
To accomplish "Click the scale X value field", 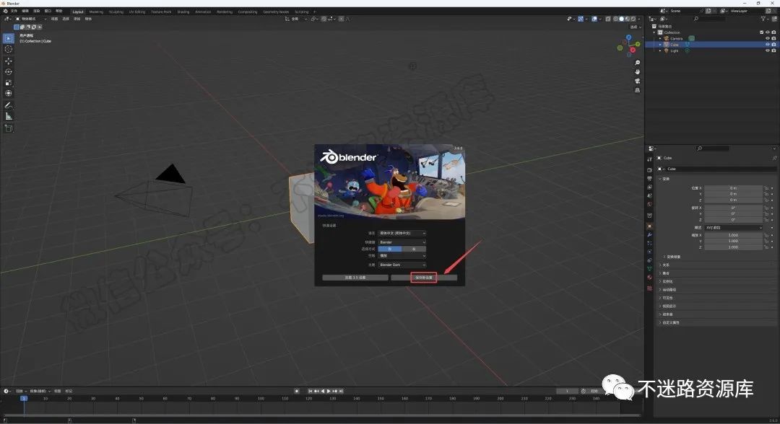I will point(733,235).
